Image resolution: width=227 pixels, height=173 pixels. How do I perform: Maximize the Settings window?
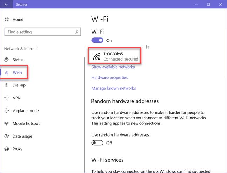click(x=208, y=4)
